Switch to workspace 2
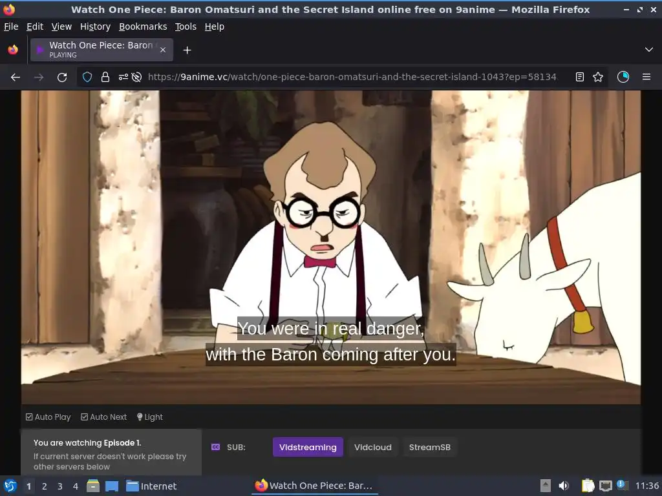This screenshot has height=496, width=662. [45, 486]
